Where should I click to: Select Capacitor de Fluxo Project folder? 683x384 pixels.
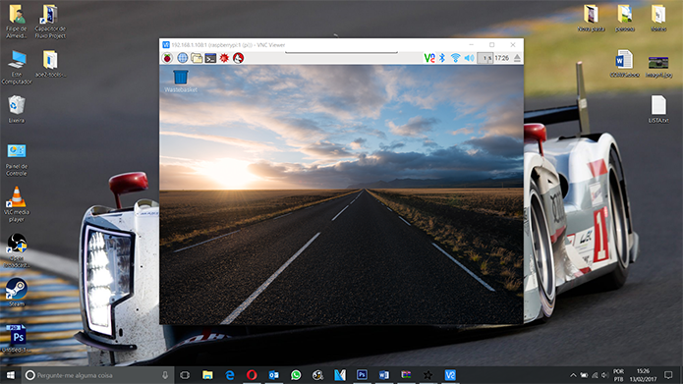(50, 22)
